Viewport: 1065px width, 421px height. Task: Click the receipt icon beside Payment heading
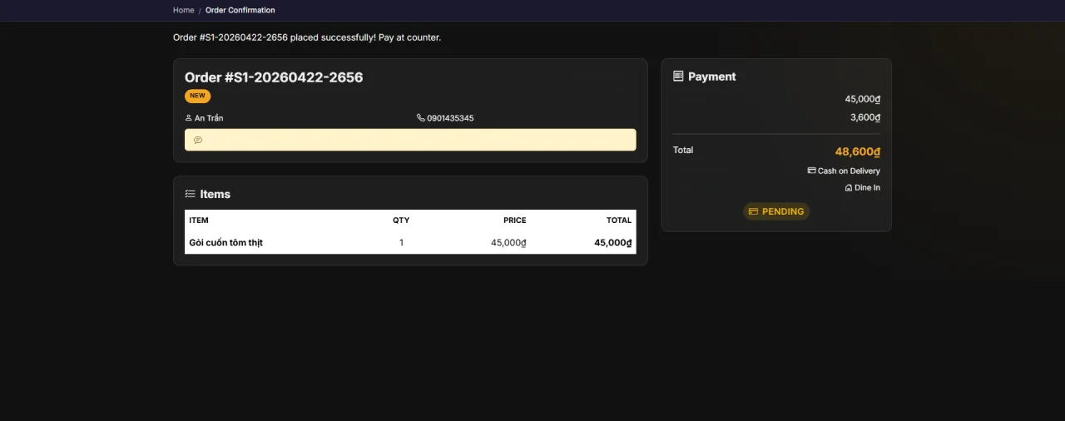click(678, 77)
